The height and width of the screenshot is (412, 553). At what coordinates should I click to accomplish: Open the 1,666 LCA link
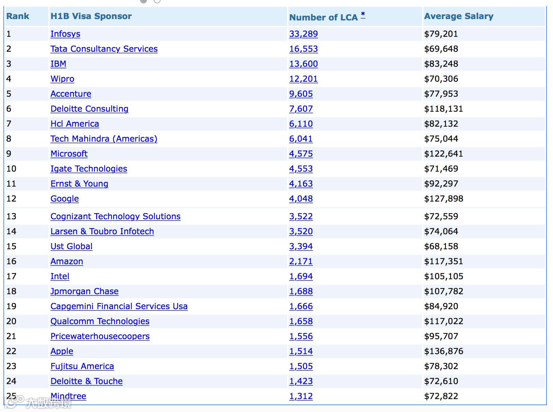(x=301, y=306)
